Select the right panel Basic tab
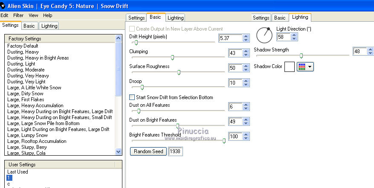The height and width of the screenshot is (188, 374). coord(280,17)
